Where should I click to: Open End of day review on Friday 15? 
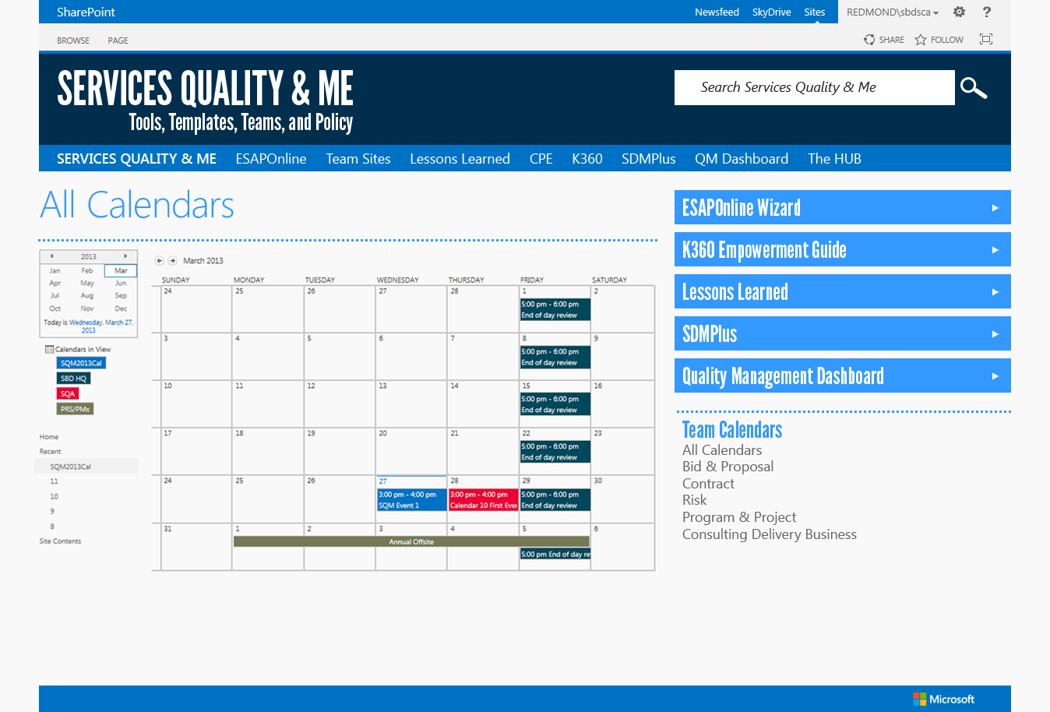[x=555, y=404]
